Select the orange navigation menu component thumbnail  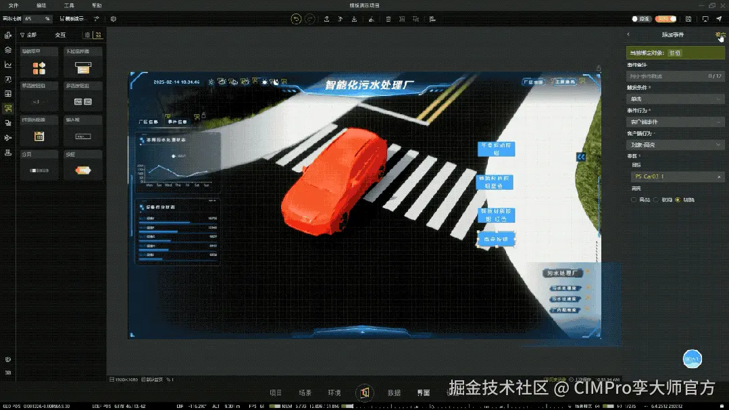point(39,68)
